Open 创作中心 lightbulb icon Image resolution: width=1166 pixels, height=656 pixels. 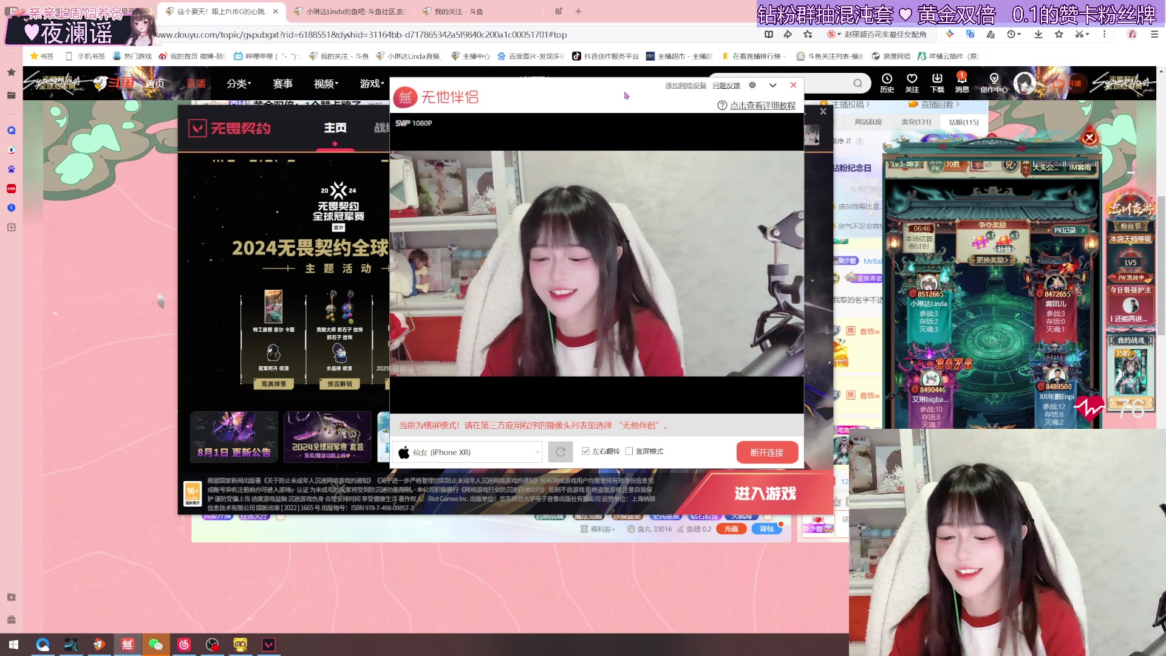pyautogui.click(x=994, y=83)
